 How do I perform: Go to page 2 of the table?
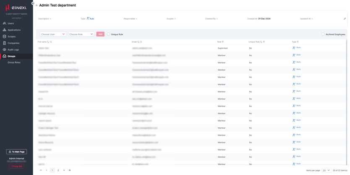click(58, 170)
